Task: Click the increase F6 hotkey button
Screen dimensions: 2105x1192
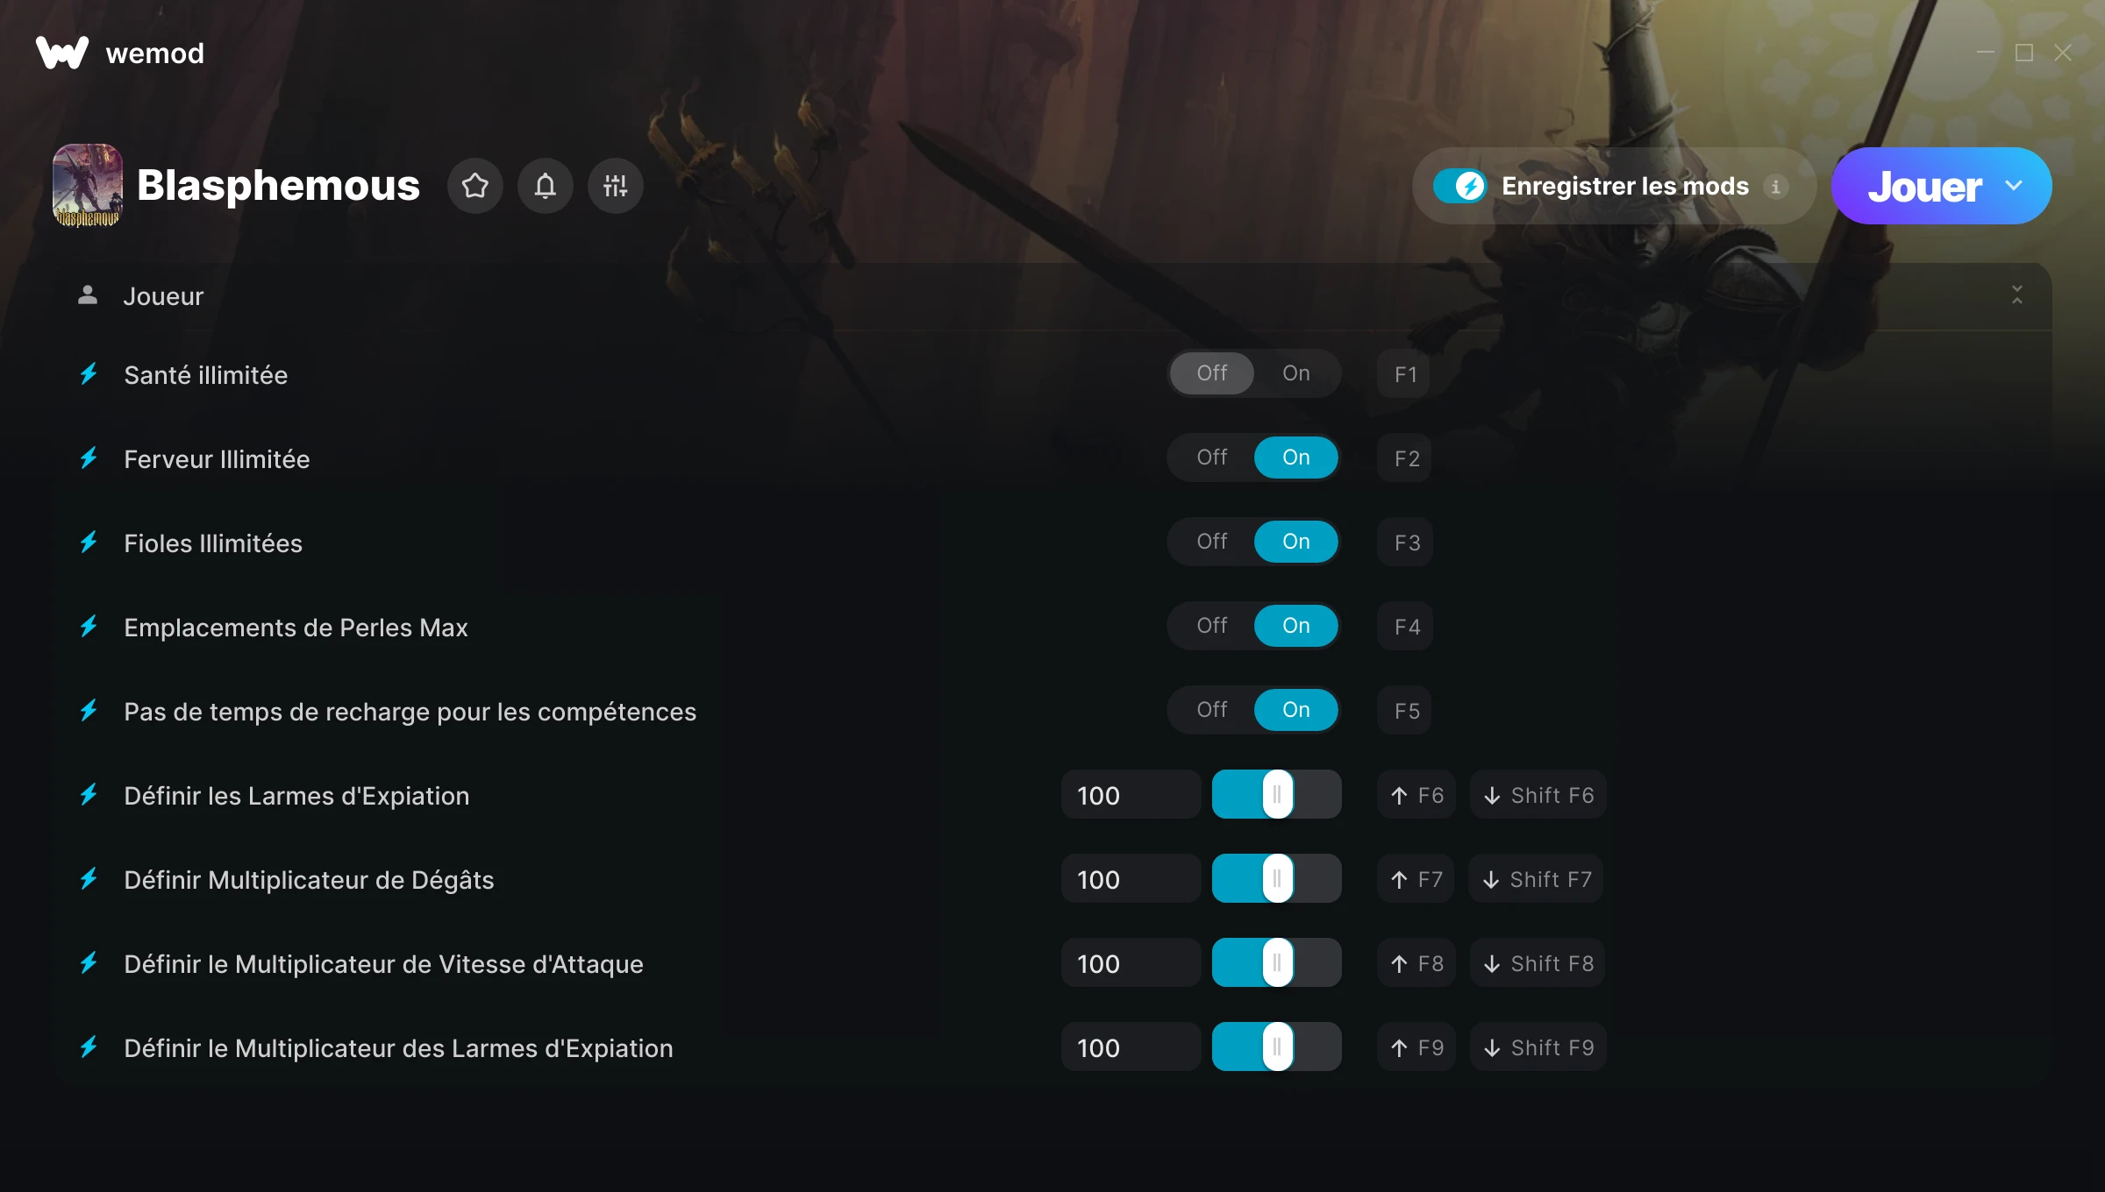Action: coord(1416,795)
